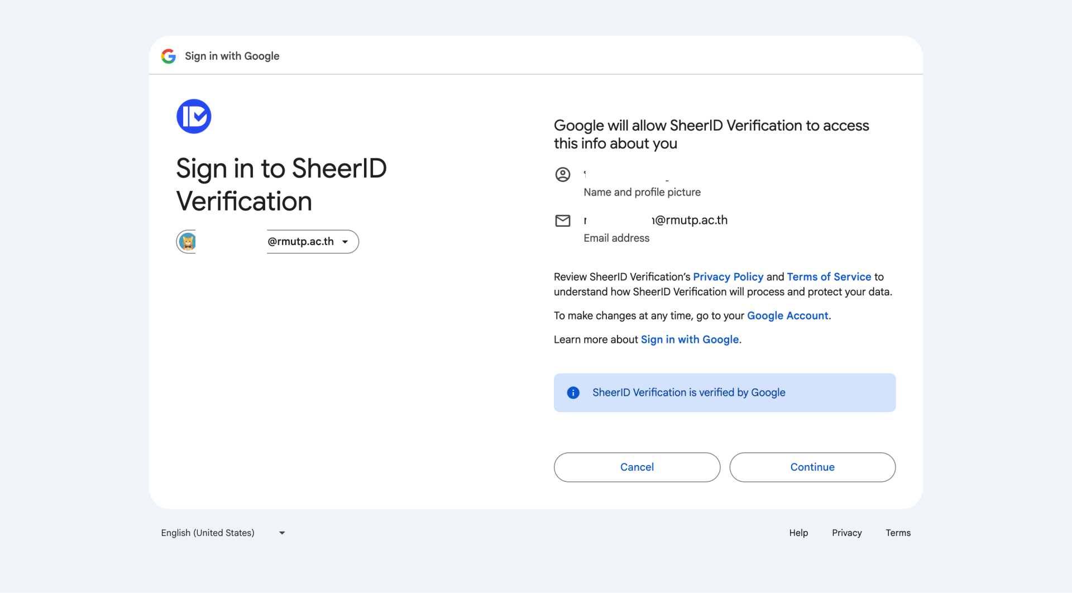The height and width of the screenshot is (593, 1072).
Task: Open the English (United States) language selector
Action: click(x=208, y=533)
